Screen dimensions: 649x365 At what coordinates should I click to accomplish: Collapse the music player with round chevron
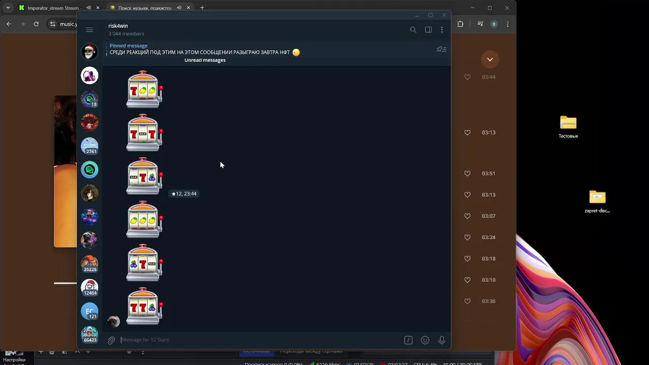point(490,59)
